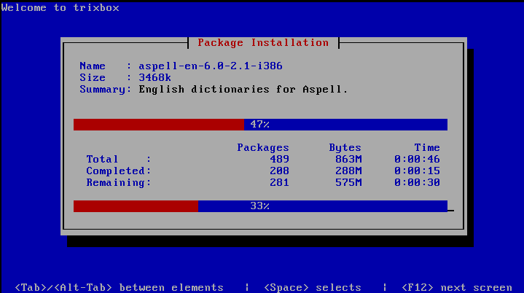Image resolution: width=524 pixels, height=293 pixels.
Task: Click the '<Space> selects' hint
Action: tap(313, 287)
